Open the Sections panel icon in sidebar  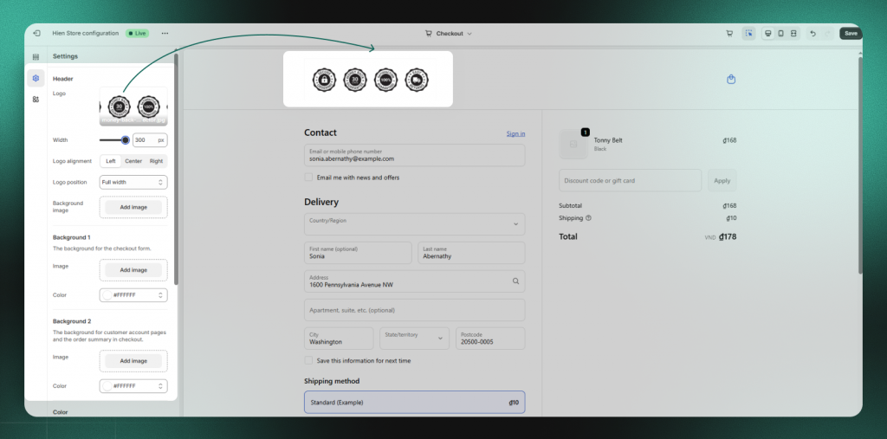(x=36, y=56)
